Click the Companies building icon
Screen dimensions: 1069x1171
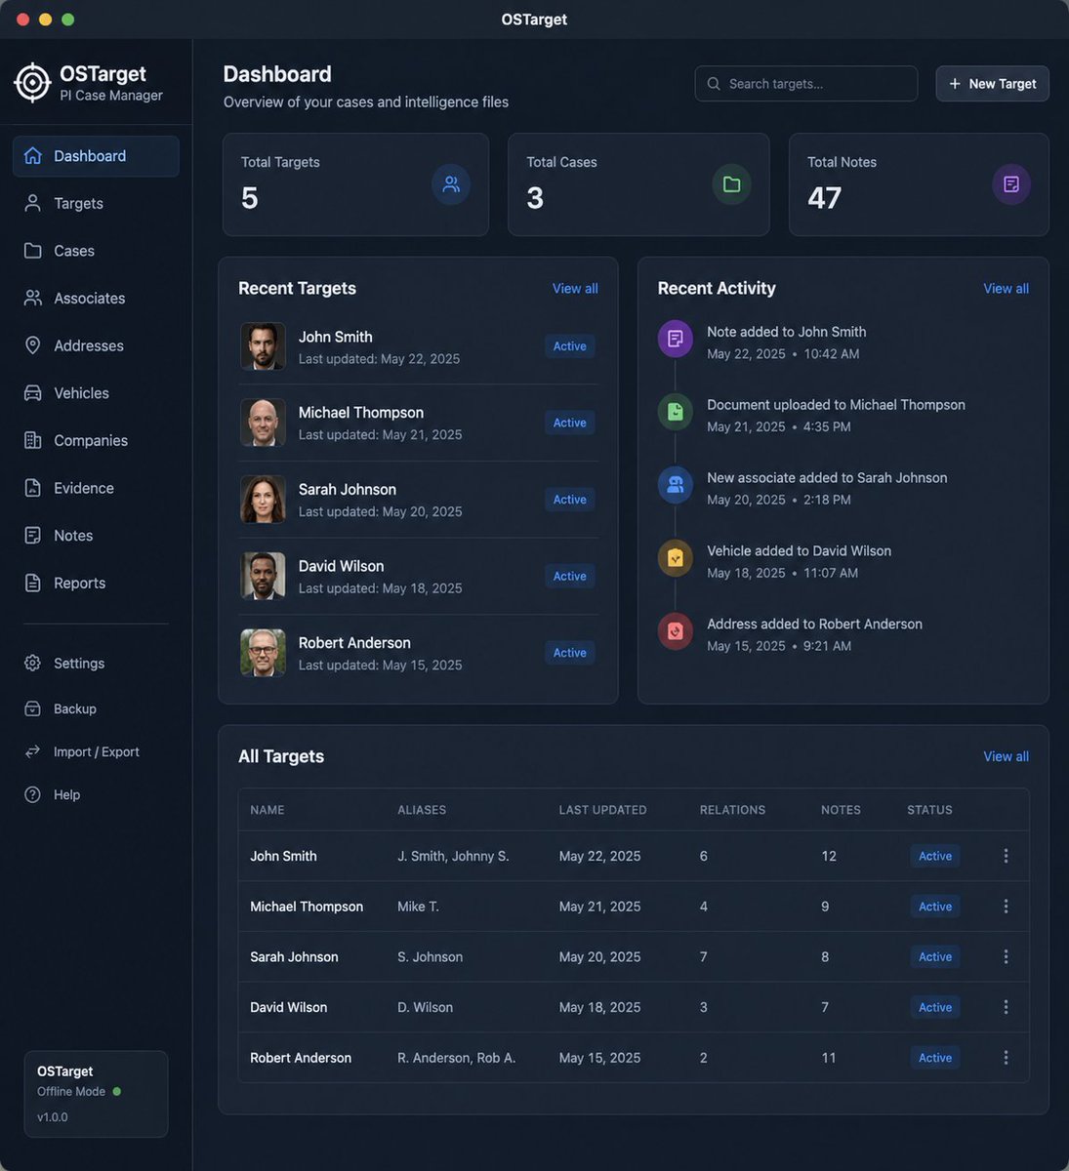[x=33, y=440]
